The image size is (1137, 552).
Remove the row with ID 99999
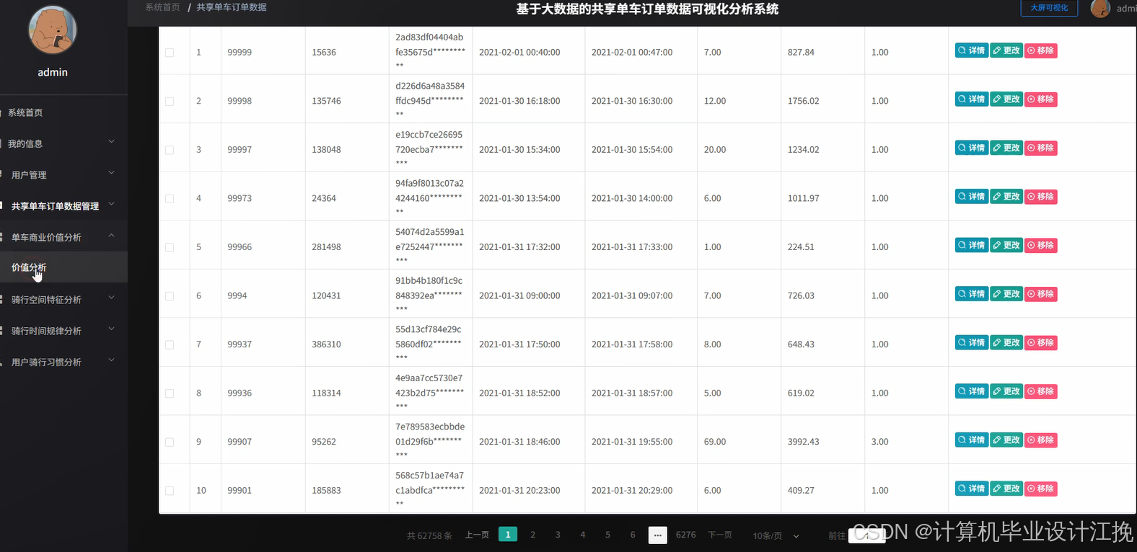coord(1041,50)
